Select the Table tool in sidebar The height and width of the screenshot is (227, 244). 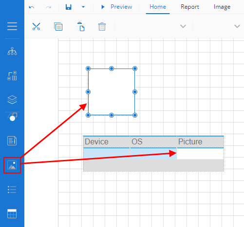click(12, 213)
